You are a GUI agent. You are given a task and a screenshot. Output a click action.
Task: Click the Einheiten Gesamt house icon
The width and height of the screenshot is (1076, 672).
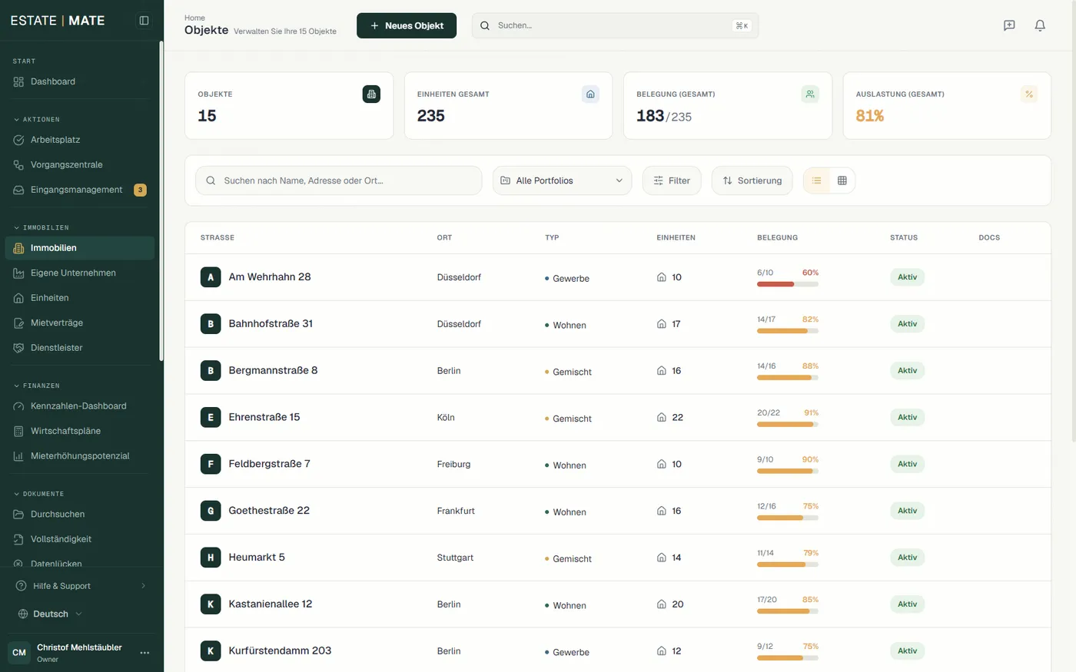(x=590, y=94)
